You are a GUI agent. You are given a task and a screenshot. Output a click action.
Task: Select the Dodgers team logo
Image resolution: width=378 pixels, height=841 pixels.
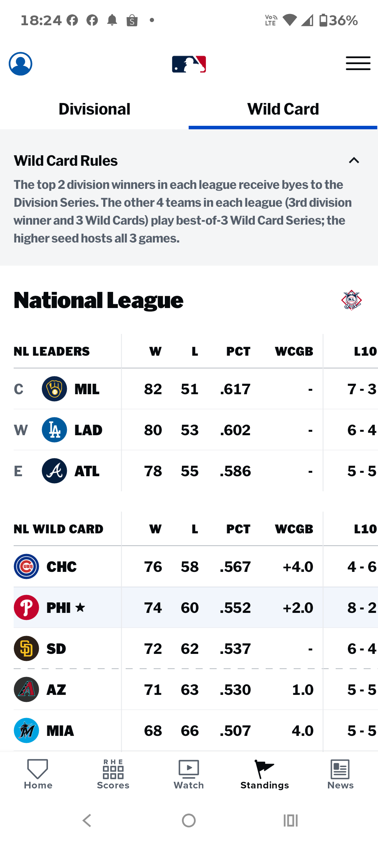(x=54, y=430)
